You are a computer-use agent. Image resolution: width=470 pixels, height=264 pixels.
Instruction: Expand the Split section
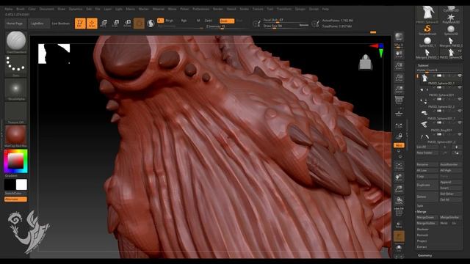pyautogui.click(x=420, y=205)
